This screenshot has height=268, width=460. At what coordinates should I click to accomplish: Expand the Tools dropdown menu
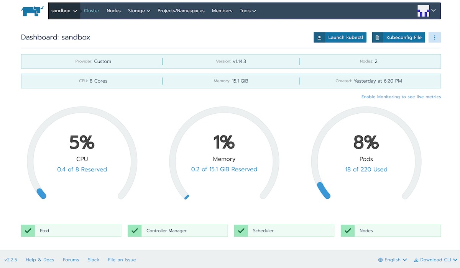click(x=248, y=11)
